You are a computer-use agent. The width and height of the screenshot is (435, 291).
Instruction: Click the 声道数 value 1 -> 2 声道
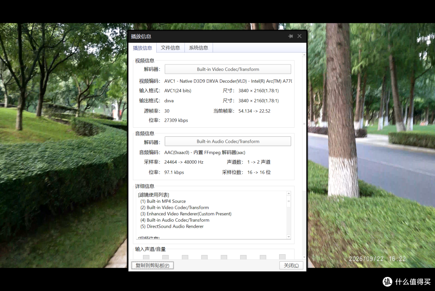click(x=259, y=162)
